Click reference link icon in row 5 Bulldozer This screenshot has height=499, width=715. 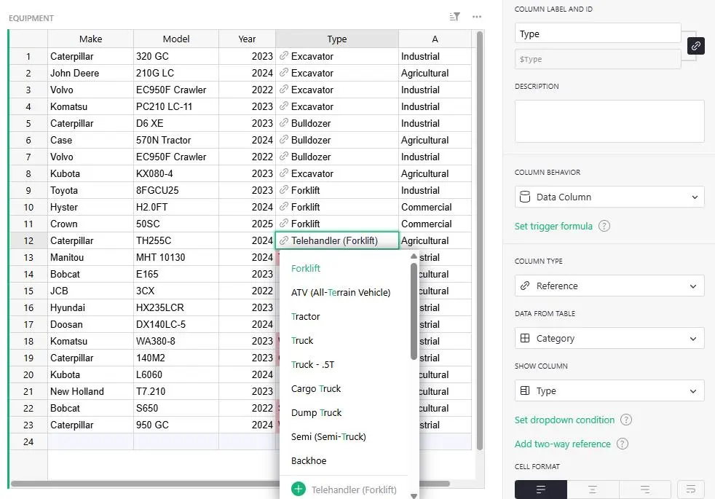(284, 122)
